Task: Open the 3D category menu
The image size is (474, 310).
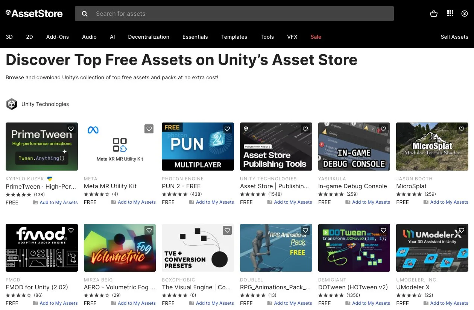Action: [x=9, y=37]
